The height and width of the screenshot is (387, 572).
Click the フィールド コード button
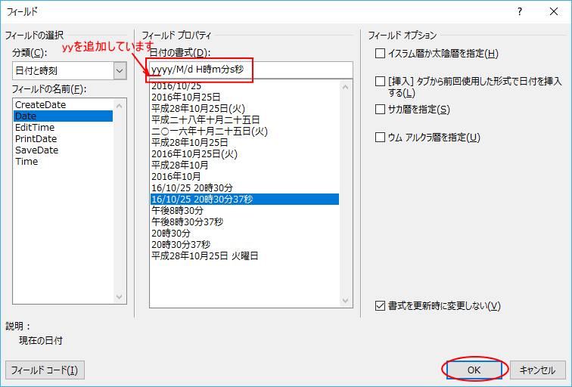[45, 370]
